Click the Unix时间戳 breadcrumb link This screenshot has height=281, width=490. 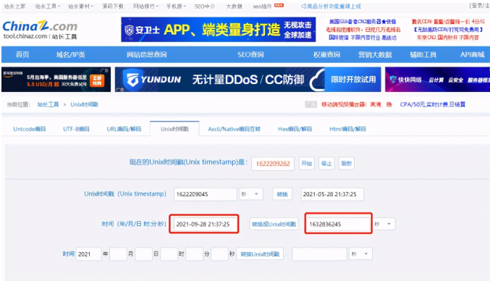[85, 104]
